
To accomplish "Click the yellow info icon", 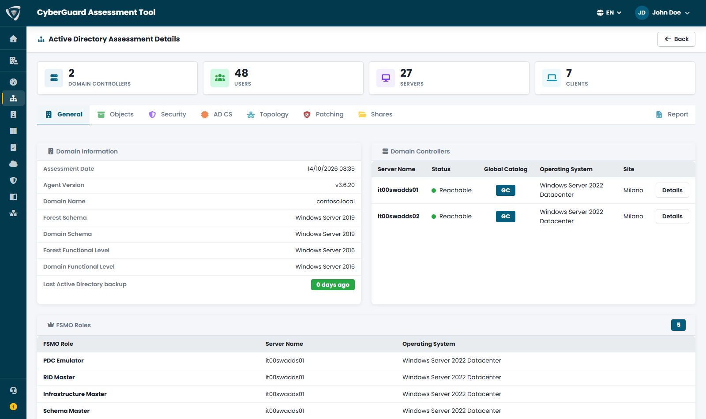I will tap(13, 407).
